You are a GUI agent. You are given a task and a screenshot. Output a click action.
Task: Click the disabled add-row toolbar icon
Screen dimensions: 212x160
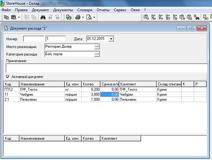pos(27,17)
